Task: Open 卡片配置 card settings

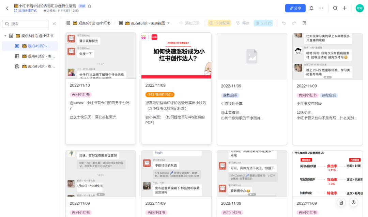Action: [219, 23]
